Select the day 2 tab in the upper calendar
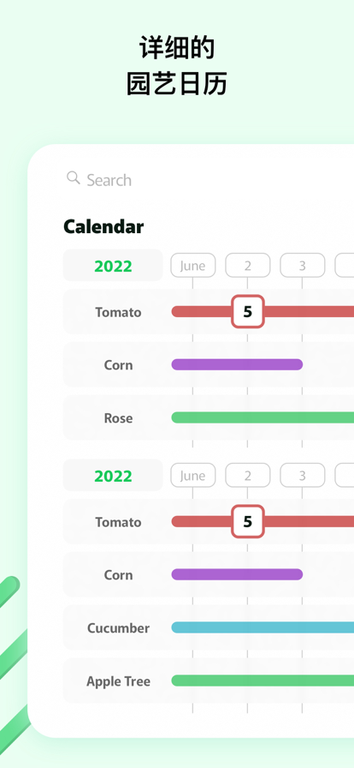The height and width of the screenshot is (768, 354). pyautogui.click(x=247, y=266)
